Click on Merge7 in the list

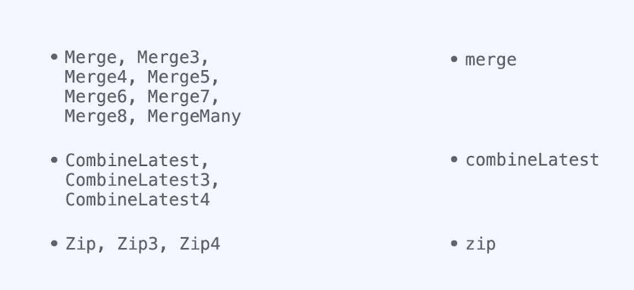click(179, 97)
